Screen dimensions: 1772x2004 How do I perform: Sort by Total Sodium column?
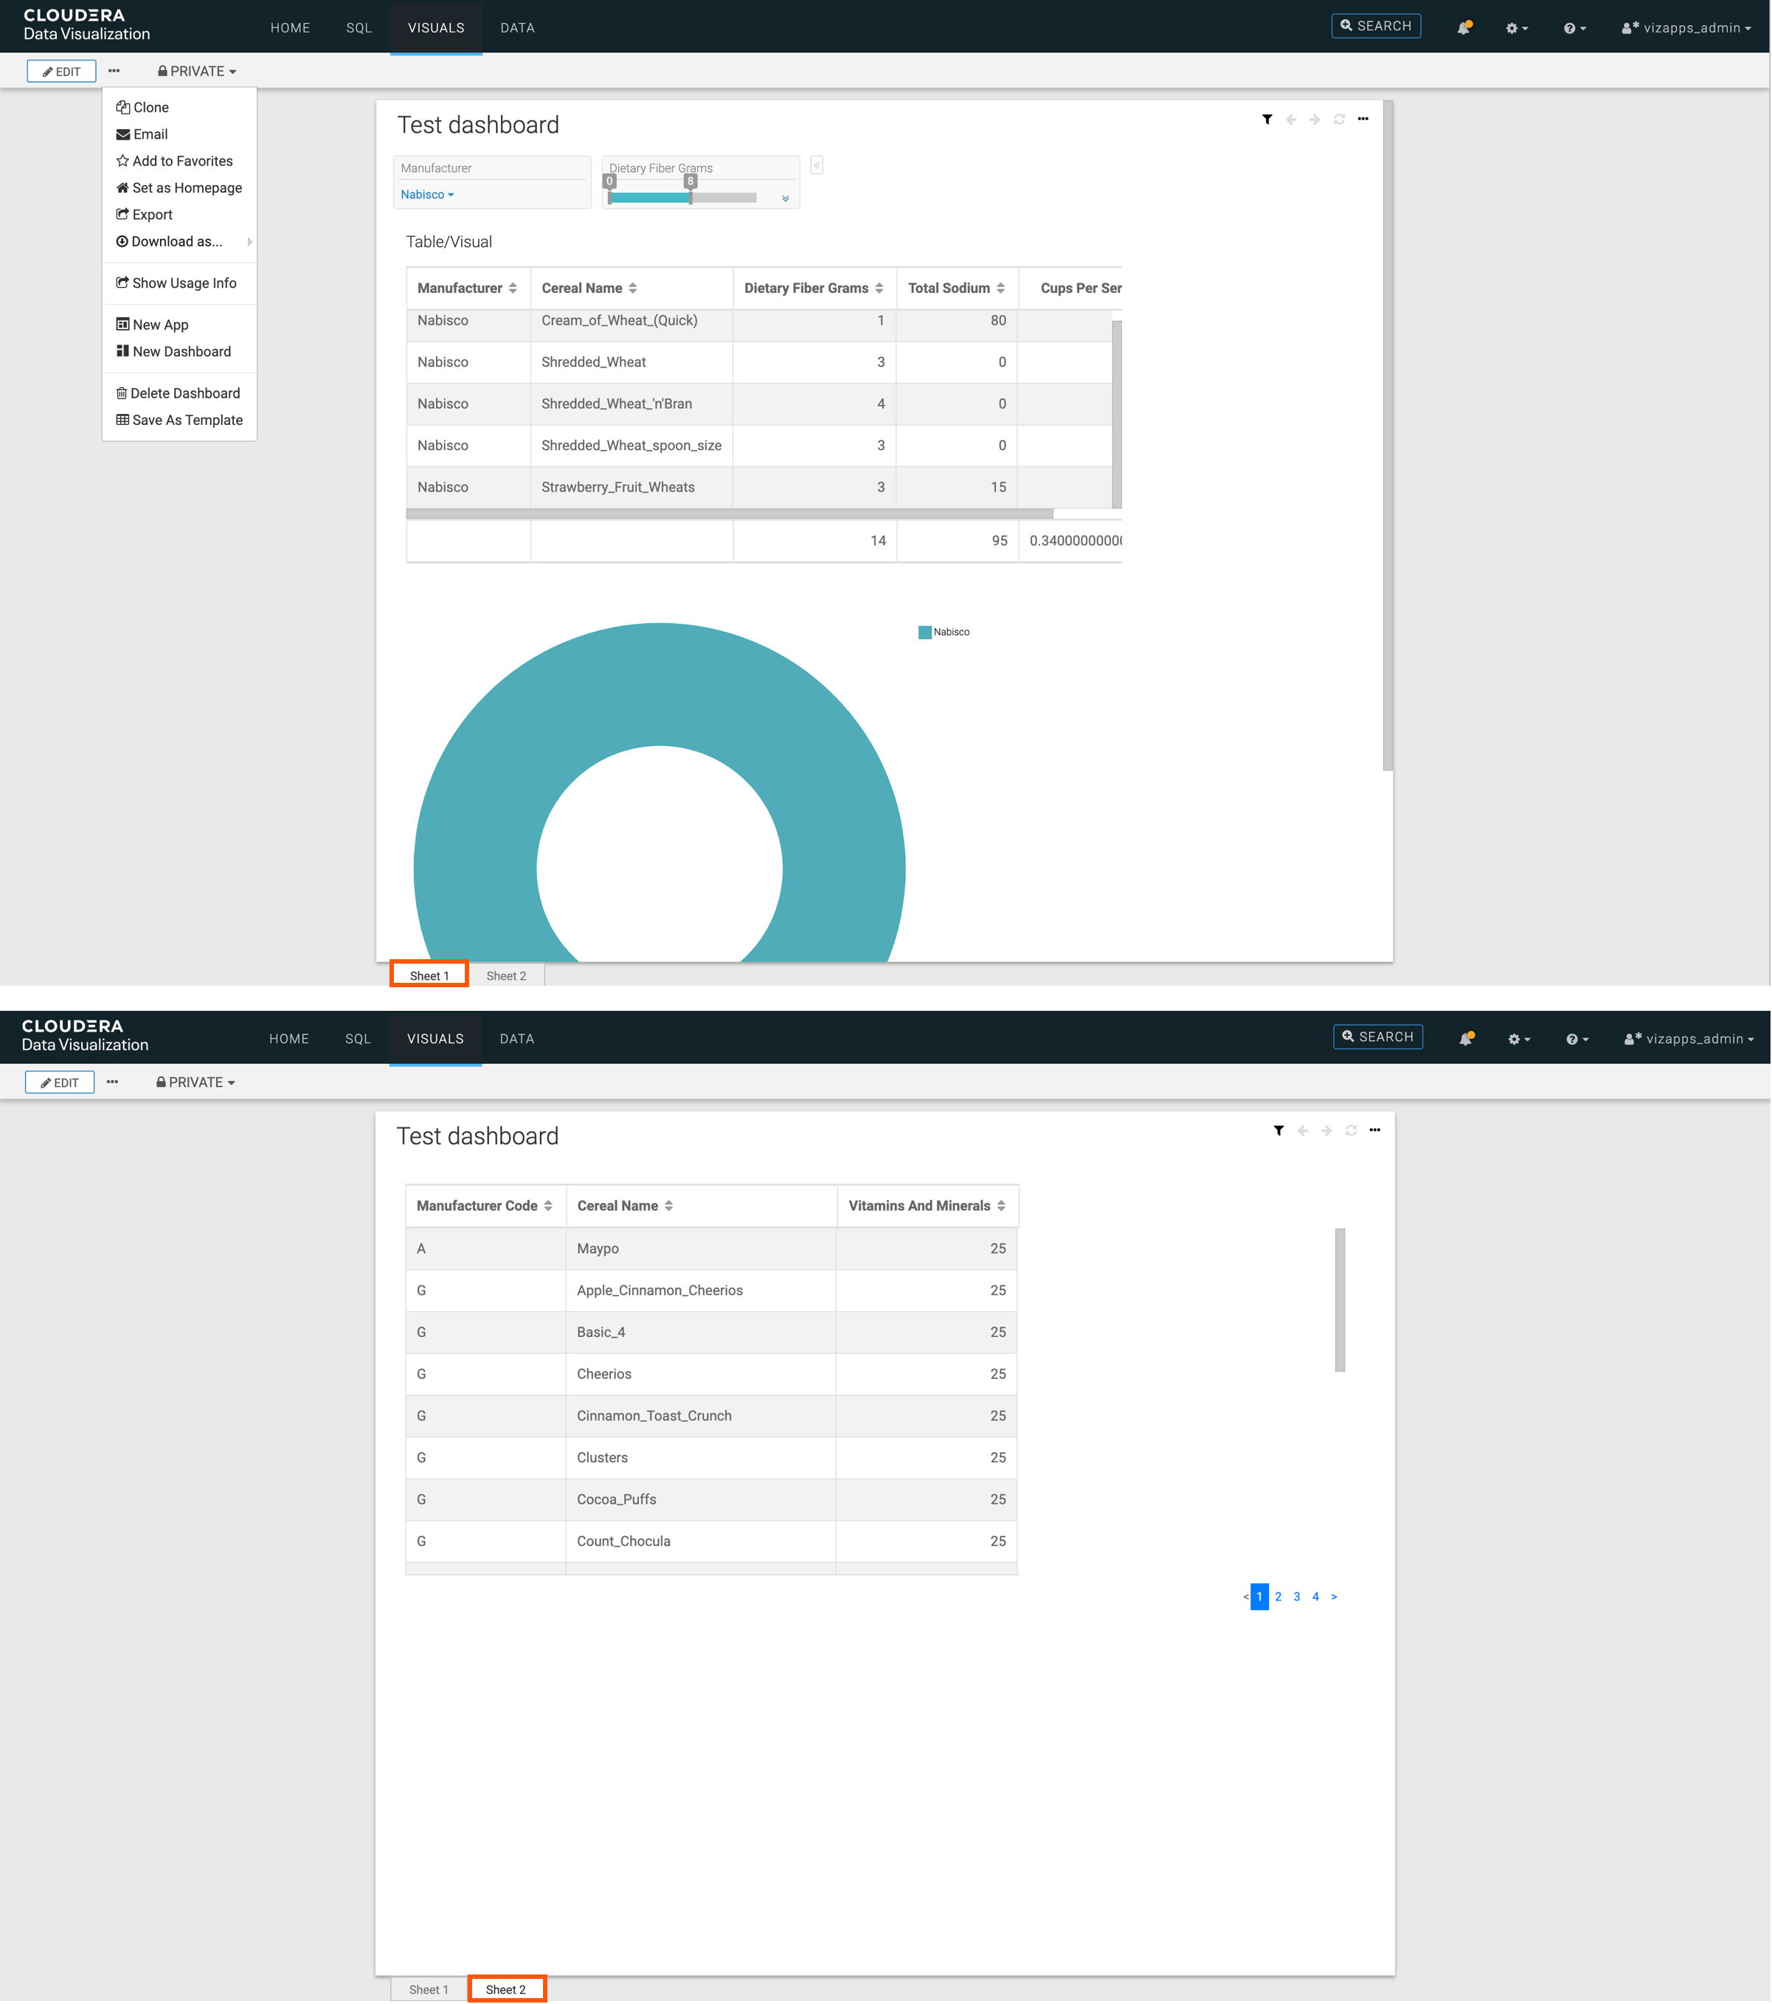1000,288
